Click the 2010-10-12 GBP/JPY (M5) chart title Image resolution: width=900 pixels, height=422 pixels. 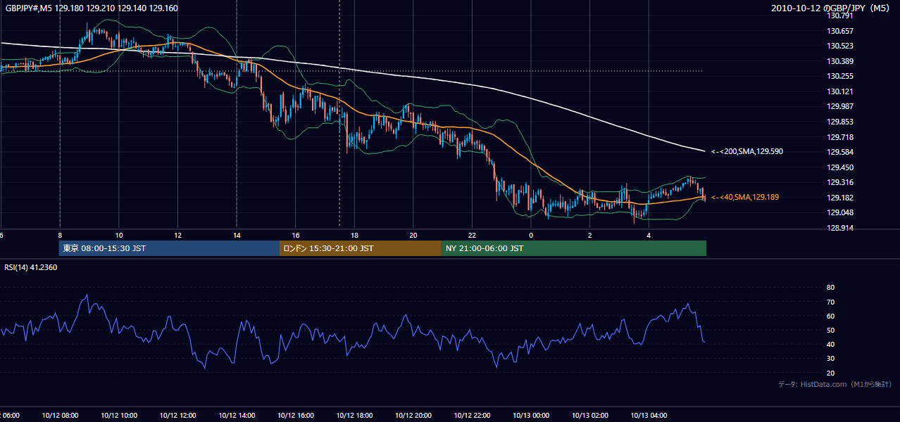(832, 8)
